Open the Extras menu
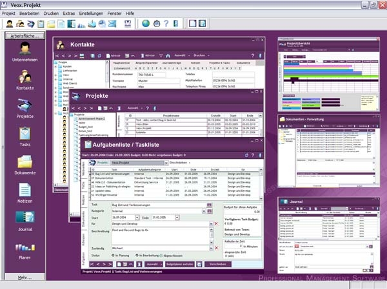 [x=69, y=13]
